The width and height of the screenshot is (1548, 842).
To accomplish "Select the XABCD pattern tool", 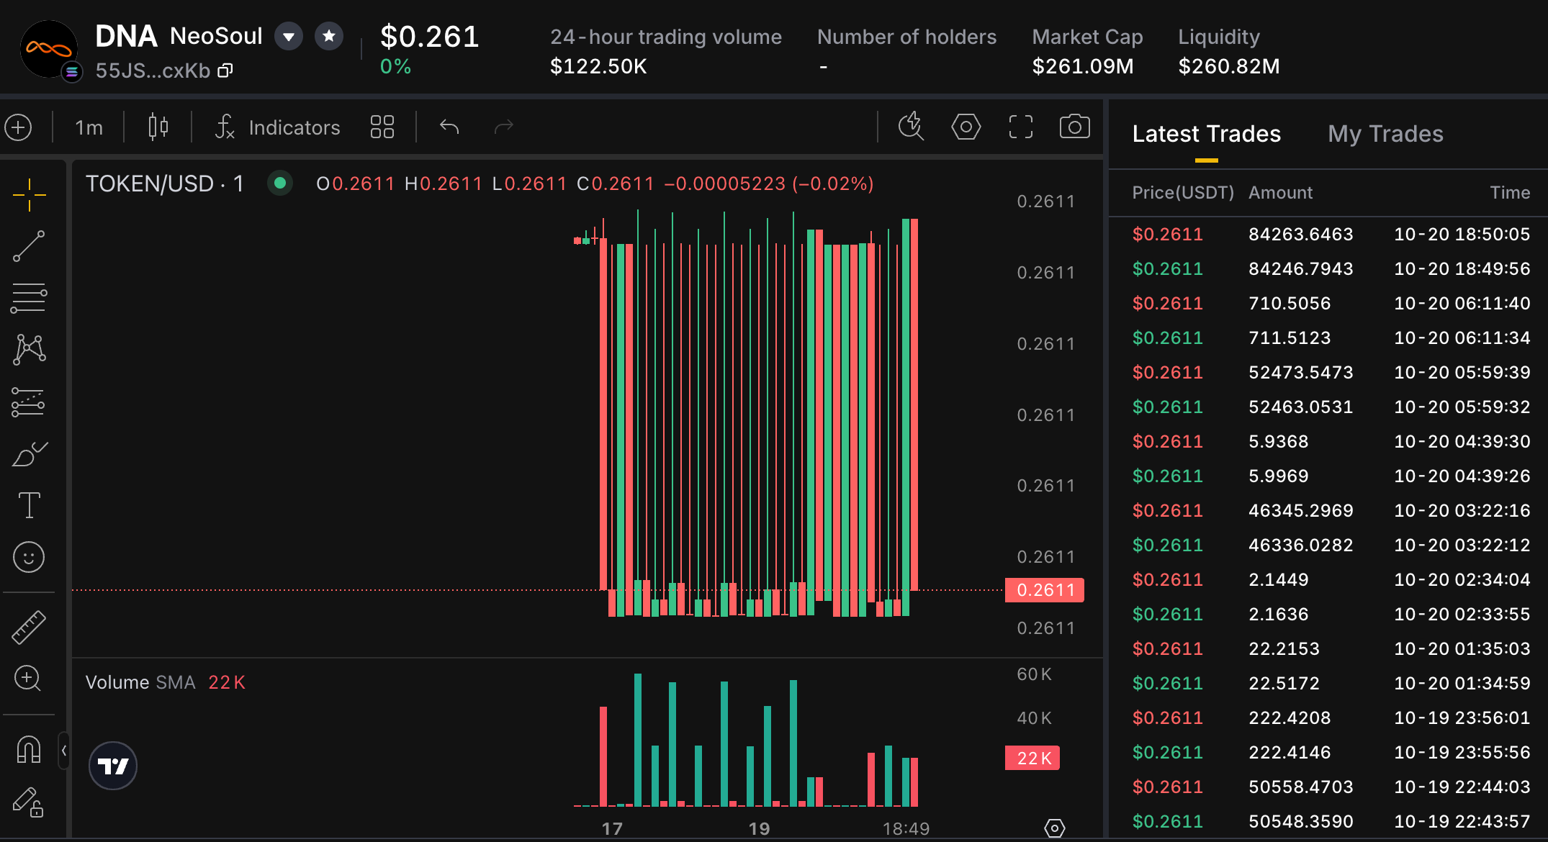I will tap(29, 349).
